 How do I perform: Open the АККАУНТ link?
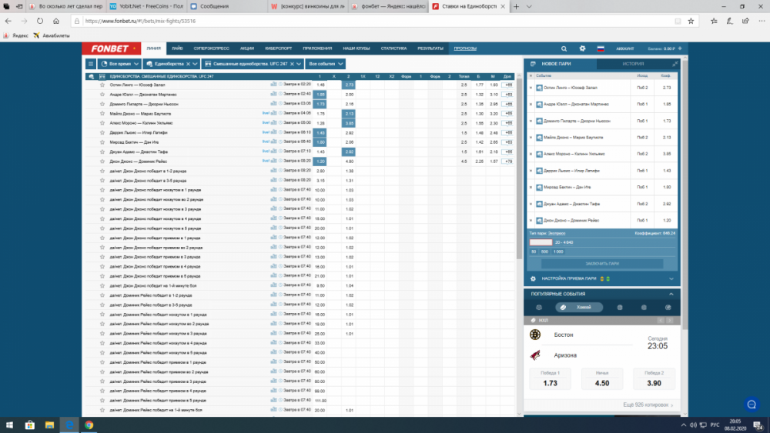625,48
